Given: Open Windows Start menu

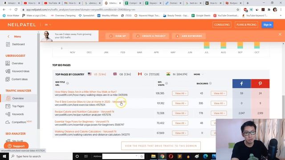Looking at the screenshot, I should pos(4,156).
